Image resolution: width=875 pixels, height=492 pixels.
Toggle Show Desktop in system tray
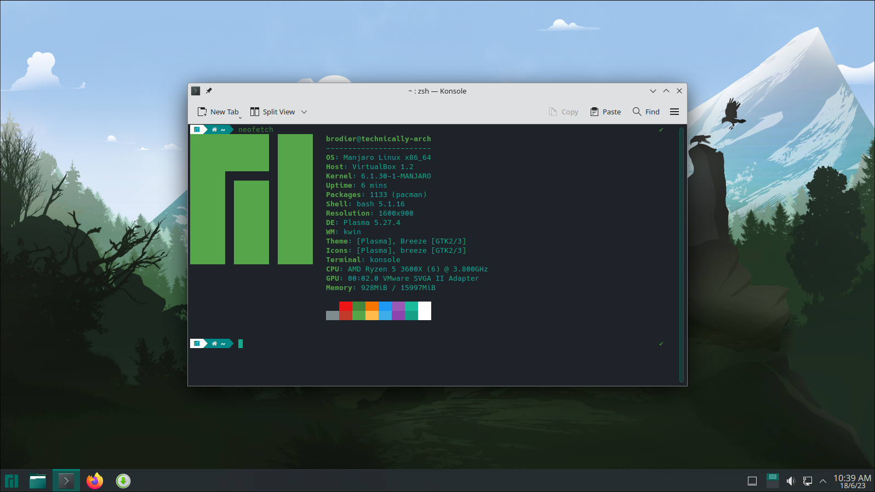pyautogui.click(x=752, y=481)
